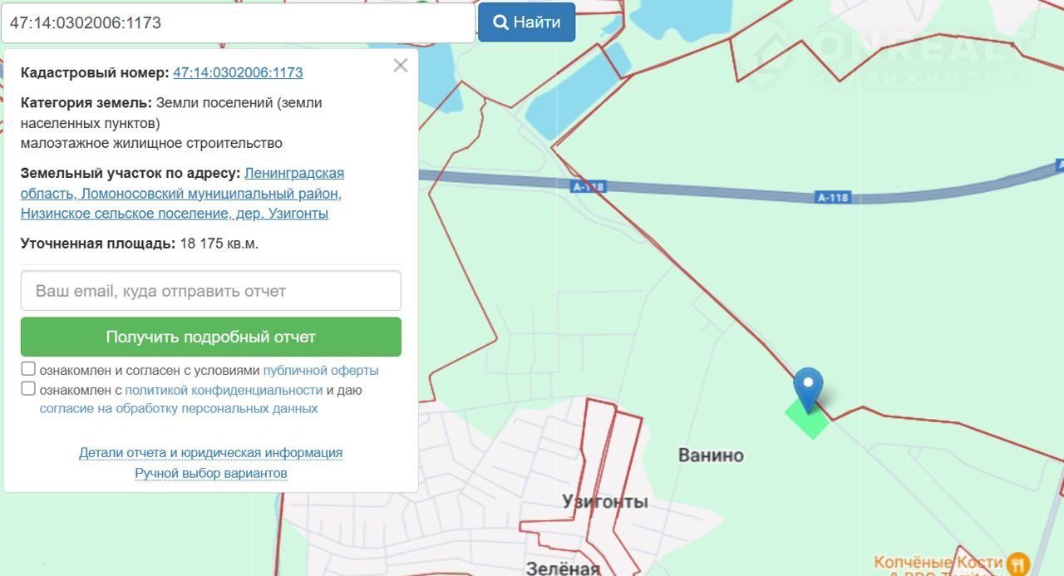Tick the публичной оферты agreement checkbox

pyautogui.click(x=28, y=369)
